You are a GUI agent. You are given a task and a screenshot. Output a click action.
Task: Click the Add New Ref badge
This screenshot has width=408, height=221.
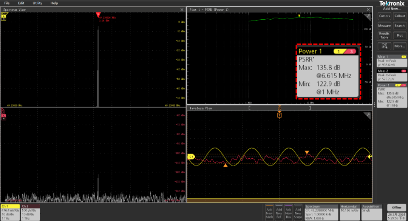279,212
